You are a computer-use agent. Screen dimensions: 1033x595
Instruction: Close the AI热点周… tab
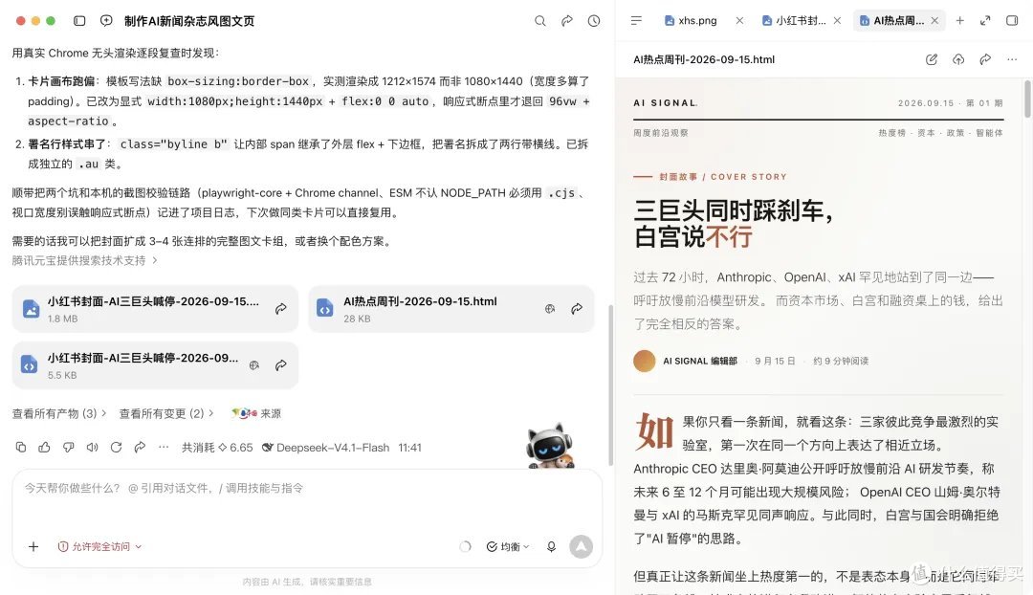click(934, 20)
